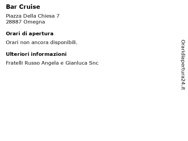The image size is (188, 141).
Task: Select the name Angela
Action: 50,63
